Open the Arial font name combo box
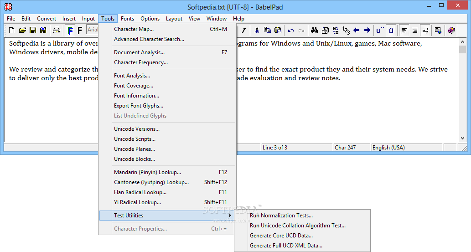 pos(93,30)
